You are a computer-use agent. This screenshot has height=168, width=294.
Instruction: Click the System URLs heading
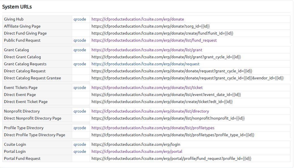[17, 7]
